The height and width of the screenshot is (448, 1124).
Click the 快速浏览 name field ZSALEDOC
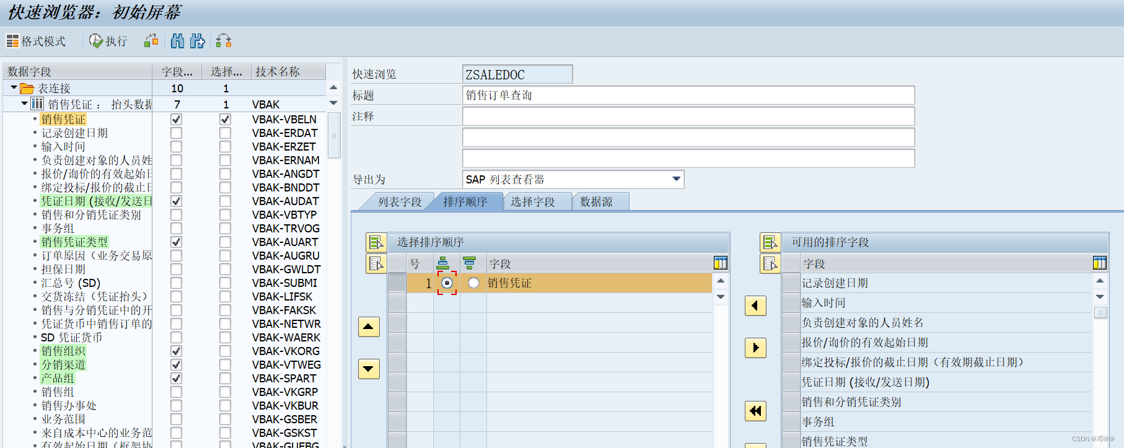click(517, 74)
